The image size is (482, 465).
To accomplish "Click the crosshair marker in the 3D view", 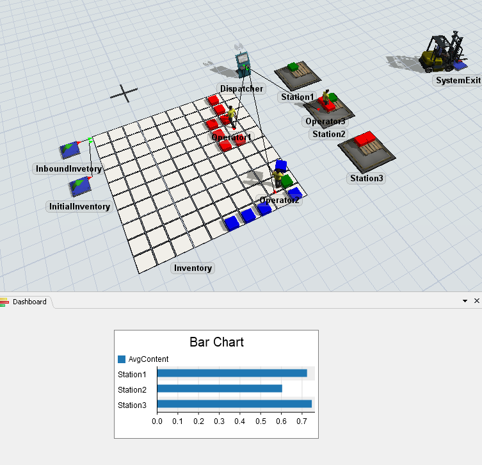I will point(124,93).
